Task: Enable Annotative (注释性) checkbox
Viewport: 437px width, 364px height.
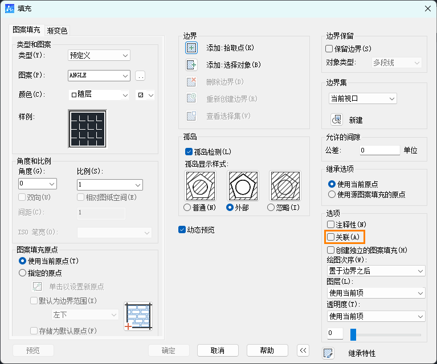Action: [x=331, y=224]
